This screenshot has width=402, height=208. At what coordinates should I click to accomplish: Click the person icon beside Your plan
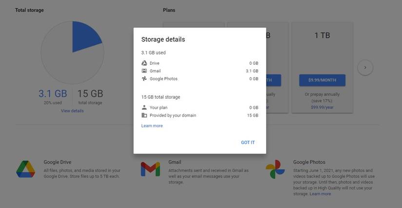click(144, 107)
